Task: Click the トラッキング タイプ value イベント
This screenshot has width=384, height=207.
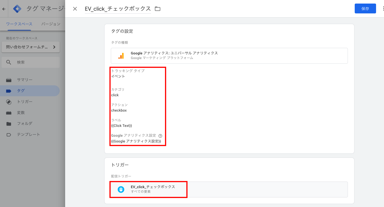Action: click(118, 76)
